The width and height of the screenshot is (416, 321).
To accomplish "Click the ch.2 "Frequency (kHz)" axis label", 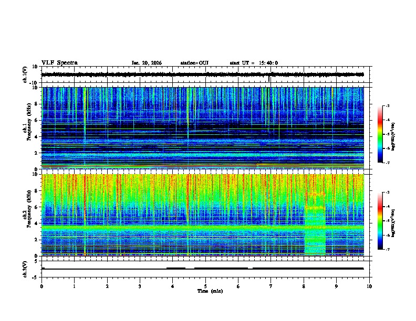I will tap(29, 209).
